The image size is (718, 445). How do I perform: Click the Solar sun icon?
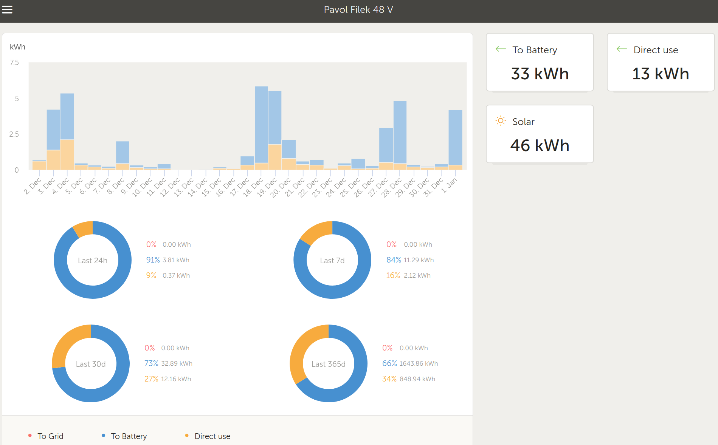click(500, 121)
